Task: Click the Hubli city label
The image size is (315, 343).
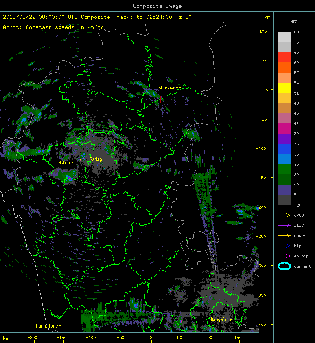Action: click(x=64, y=162)
